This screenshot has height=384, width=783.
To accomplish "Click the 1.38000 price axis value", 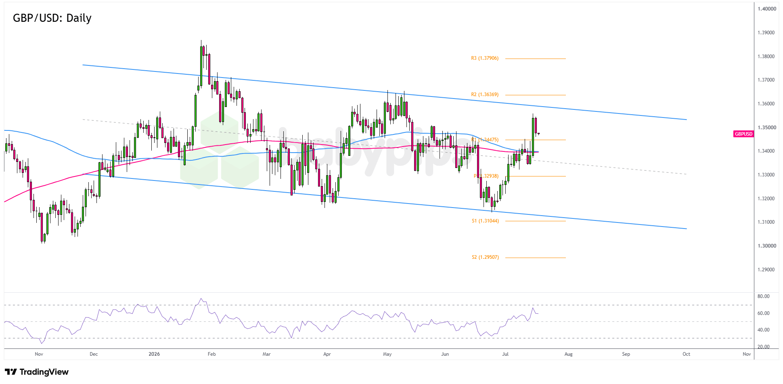I will coord(766,57).
